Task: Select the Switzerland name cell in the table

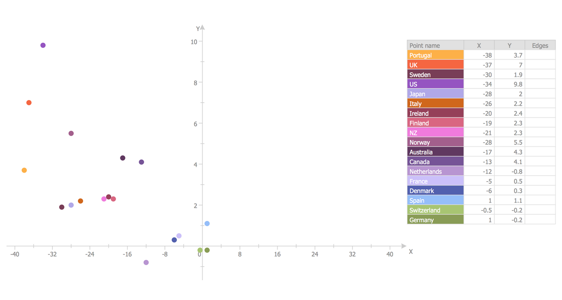Action: pyautogui.click(x=435, y=210)
